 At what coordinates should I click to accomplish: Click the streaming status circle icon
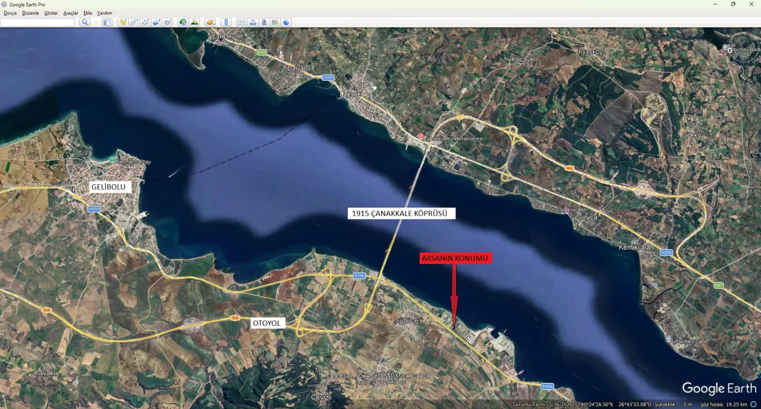[x=753, y=404]
